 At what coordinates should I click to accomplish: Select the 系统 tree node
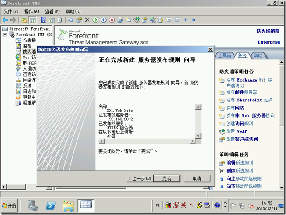(x=27, y=85)
